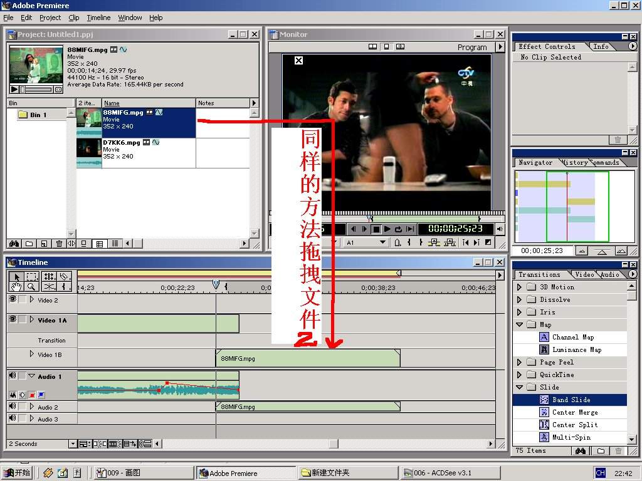The width and height of the screenshot is (642, 481).
Task: Select the Rolling Edit tool in Timeline
Action: [49, 276]
